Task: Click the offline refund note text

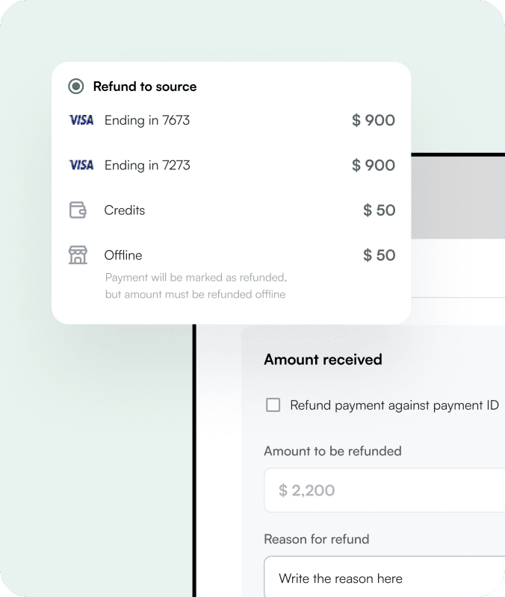Action: [195, 286]
